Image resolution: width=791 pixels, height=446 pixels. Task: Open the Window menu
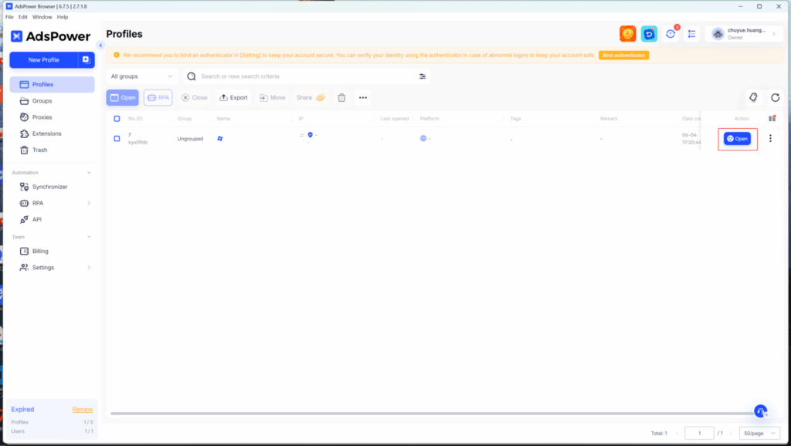coord(42,17)
